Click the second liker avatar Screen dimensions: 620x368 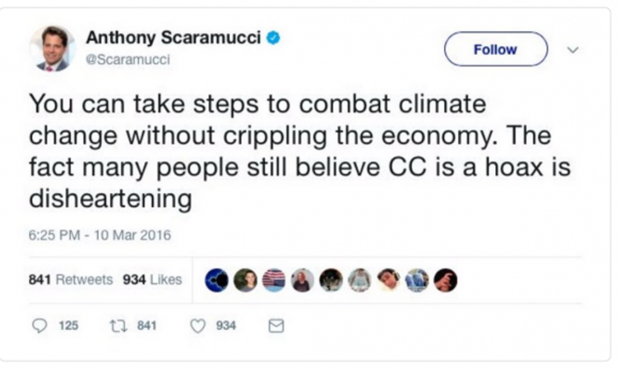245,280
